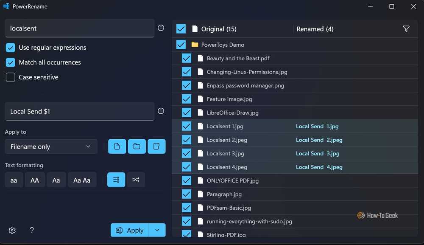Select Enpass password manager.png file name
Viewport: 424px width, 245px height.
[x=245, y=85]
